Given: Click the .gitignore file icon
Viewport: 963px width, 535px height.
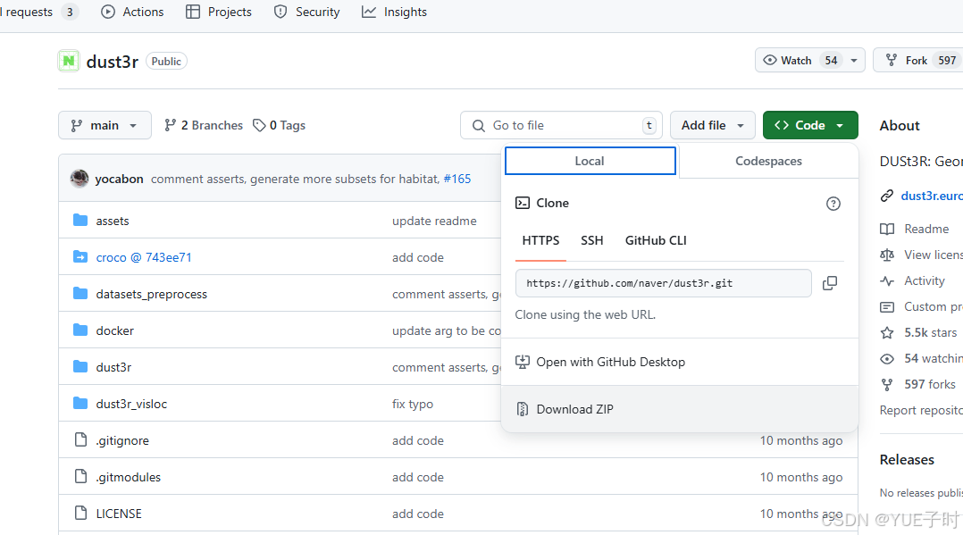Looking at the screenshot, I should click(80, 440).
